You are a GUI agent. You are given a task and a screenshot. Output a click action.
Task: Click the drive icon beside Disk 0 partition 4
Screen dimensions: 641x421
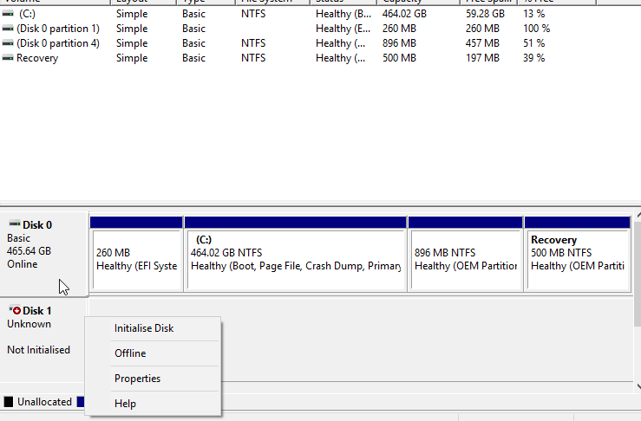tap(8, 43)
